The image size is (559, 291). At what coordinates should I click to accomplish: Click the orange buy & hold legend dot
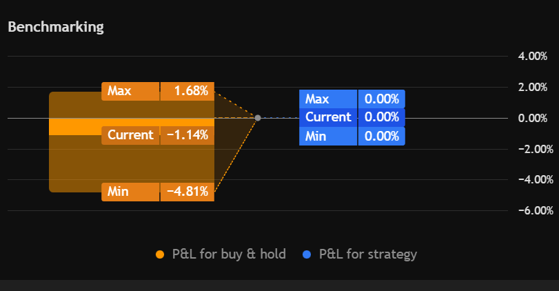point(160,254)
